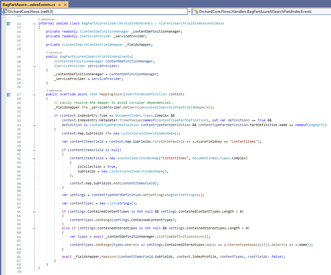
Task: Click the _fieldsMapper field name on line 17
Action: [x=138, y=45]
